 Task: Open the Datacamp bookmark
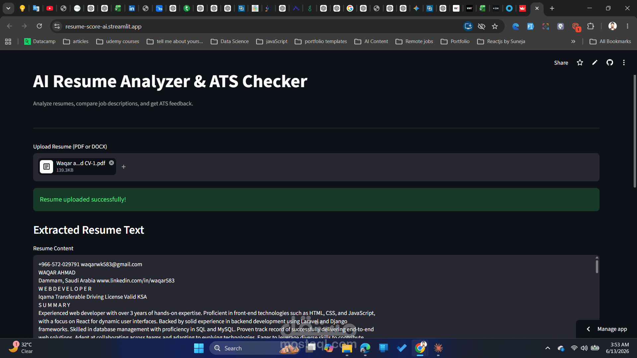[x=40, y=41]
